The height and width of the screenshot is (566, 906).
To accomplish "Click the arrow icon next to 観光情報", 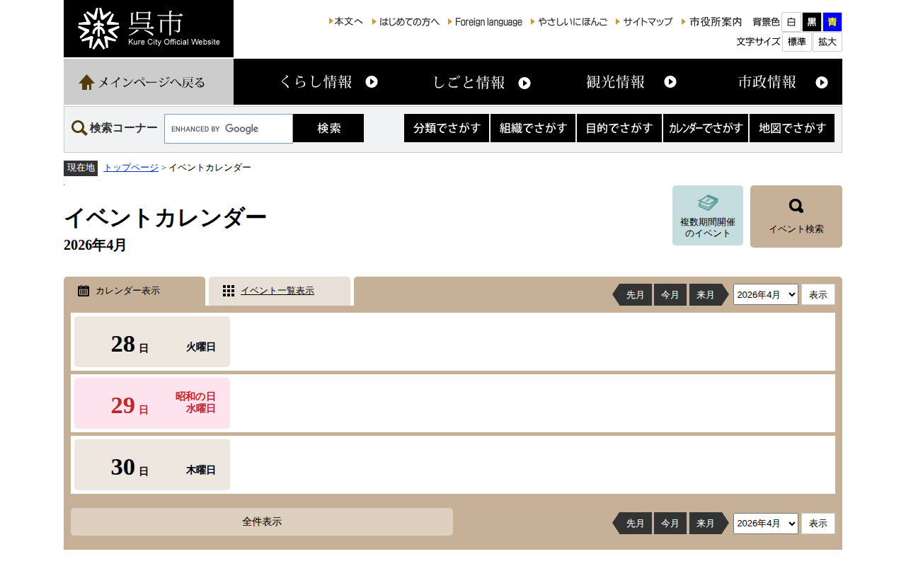I will coord(670,82).
